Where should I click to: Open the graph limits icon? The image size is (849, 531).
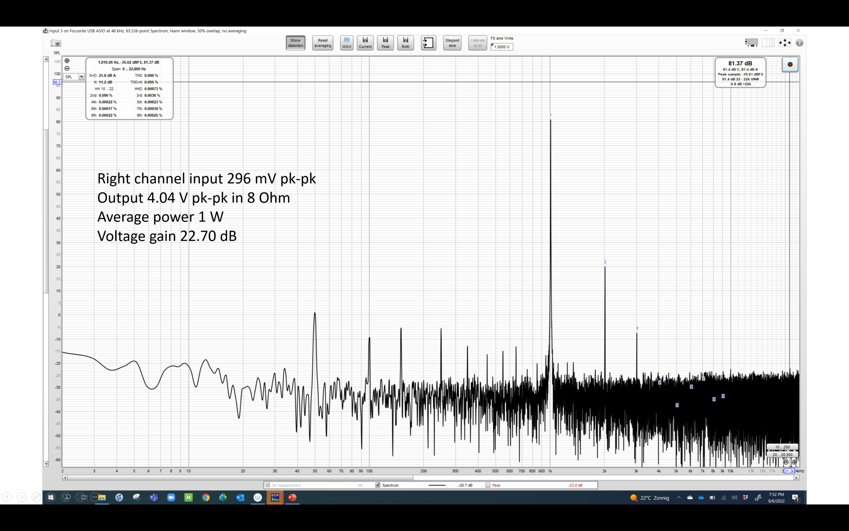[x=768, y=43]
